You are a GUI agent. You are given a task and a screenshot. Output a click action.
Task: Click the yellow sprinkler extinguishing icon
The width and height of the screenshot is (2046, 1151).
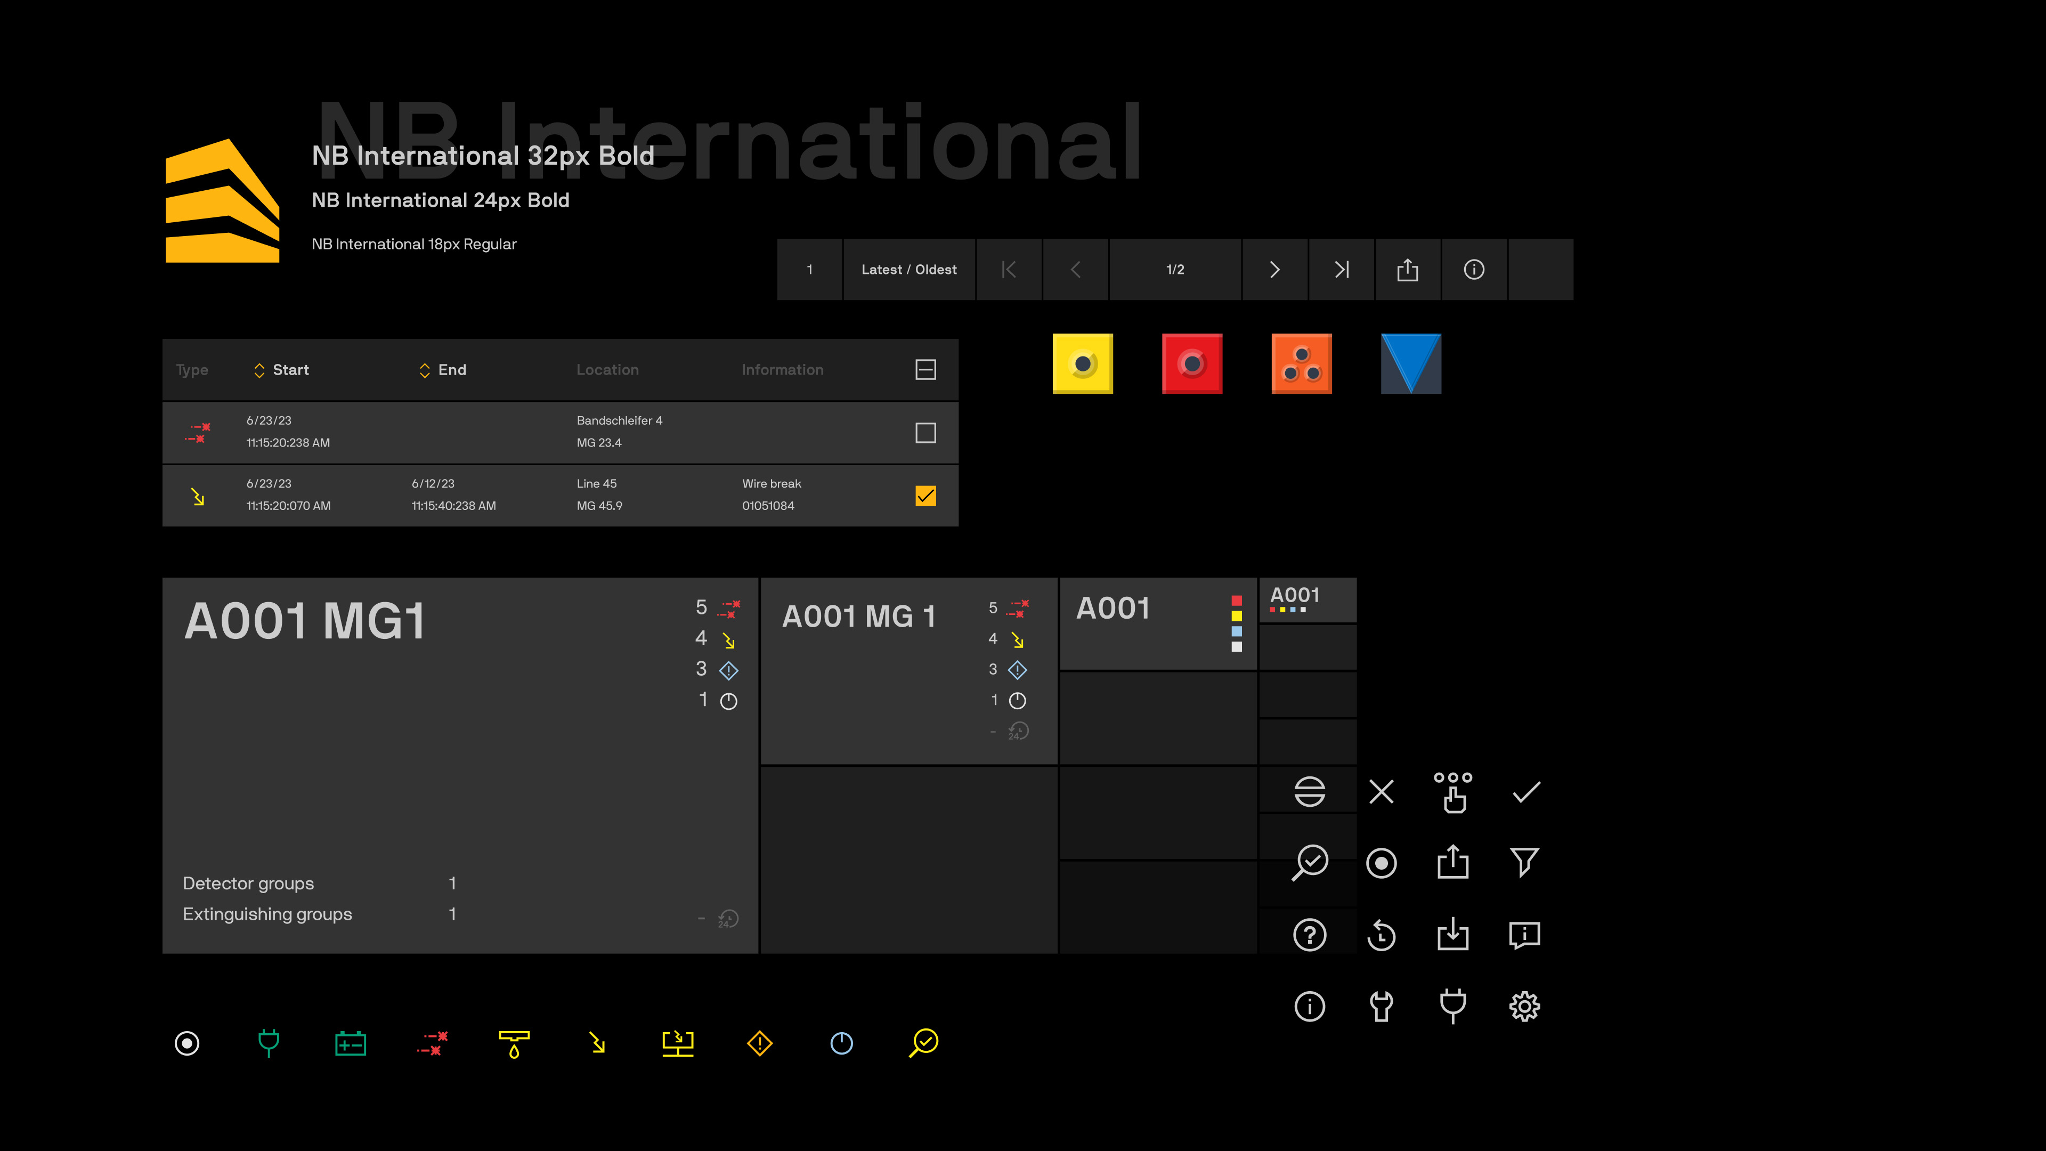pos(514,1044)
